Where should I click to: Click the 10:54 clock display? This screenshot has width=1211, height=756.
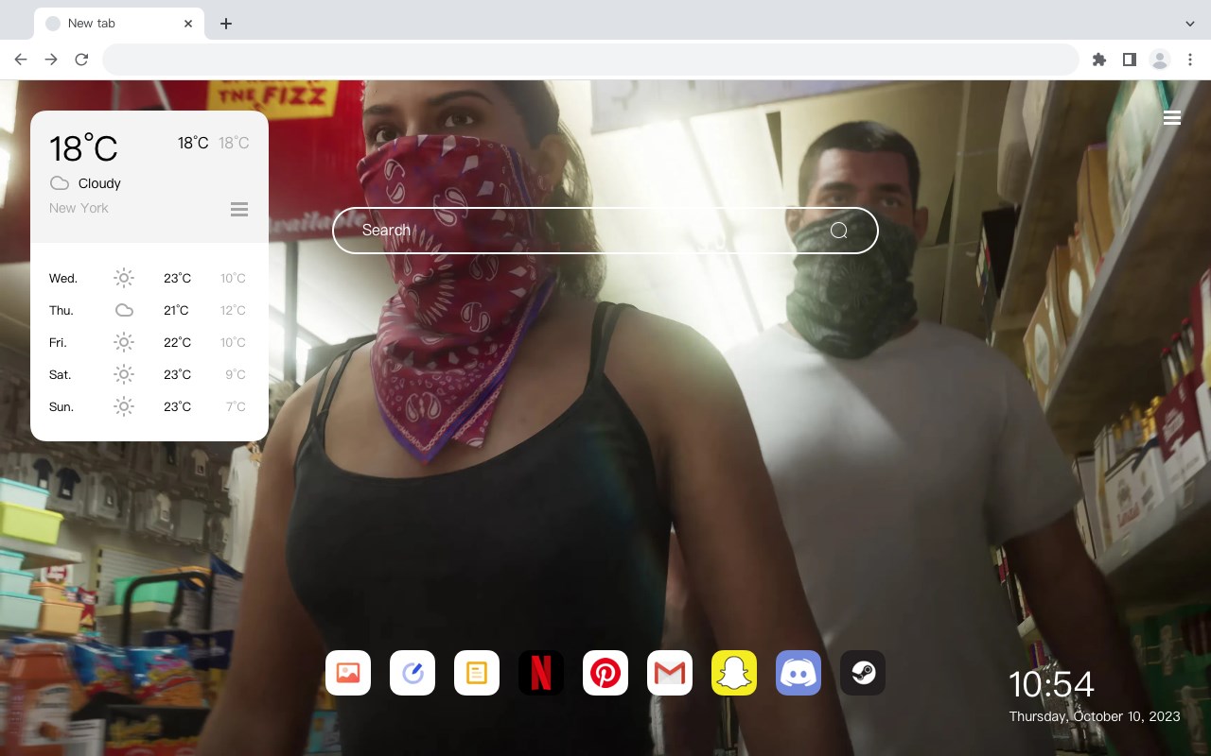click(1051, 684)
